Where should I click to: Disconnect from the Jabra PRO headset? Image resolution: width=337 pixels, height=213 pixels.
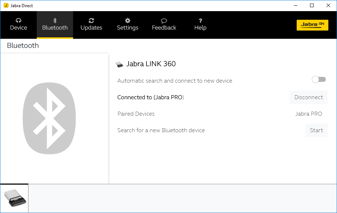coord(309,97)
